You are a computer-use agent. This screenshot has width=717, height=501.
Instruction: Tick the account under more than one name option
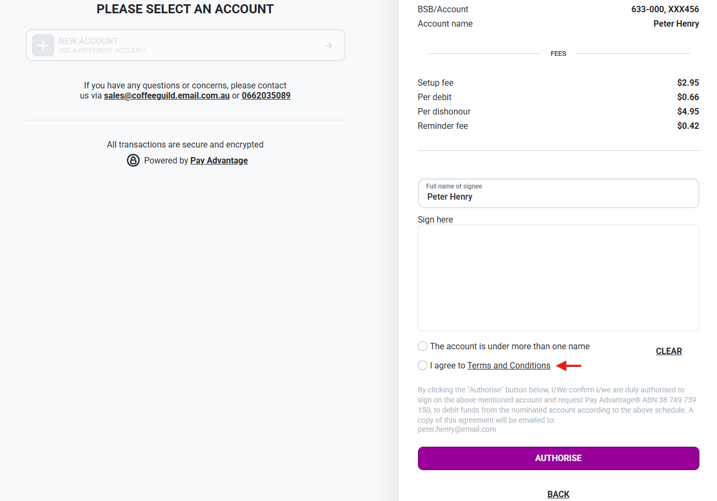point(423,346)
